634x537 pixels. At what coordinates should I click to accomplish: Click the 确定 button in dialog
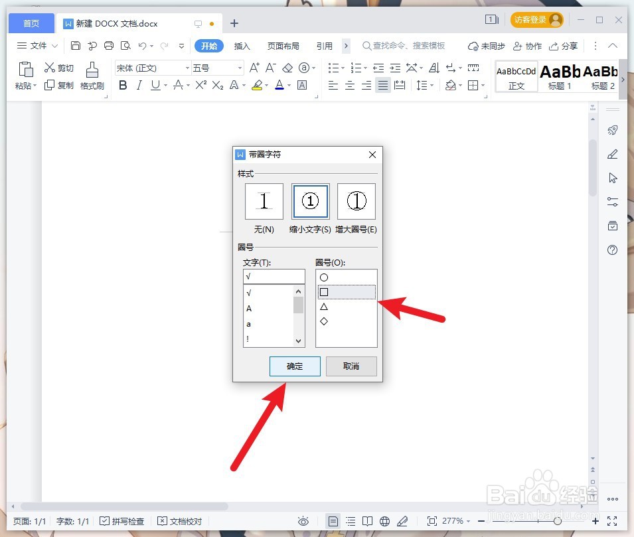[x=295, y=366]
